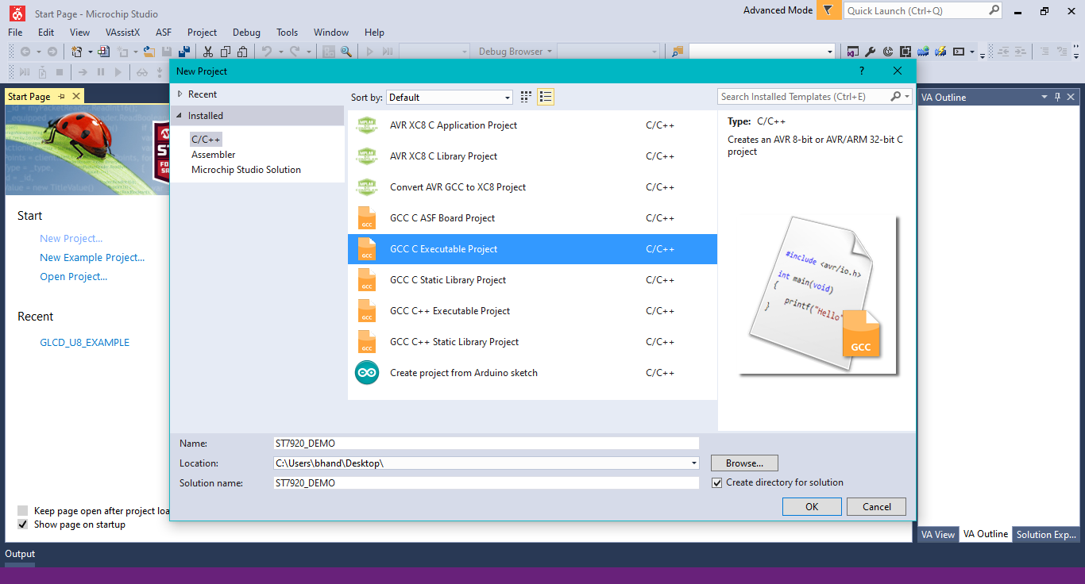Click the project Name input field
The width and height of the screenshot is (1085, 584).
[x=486, y=444]
